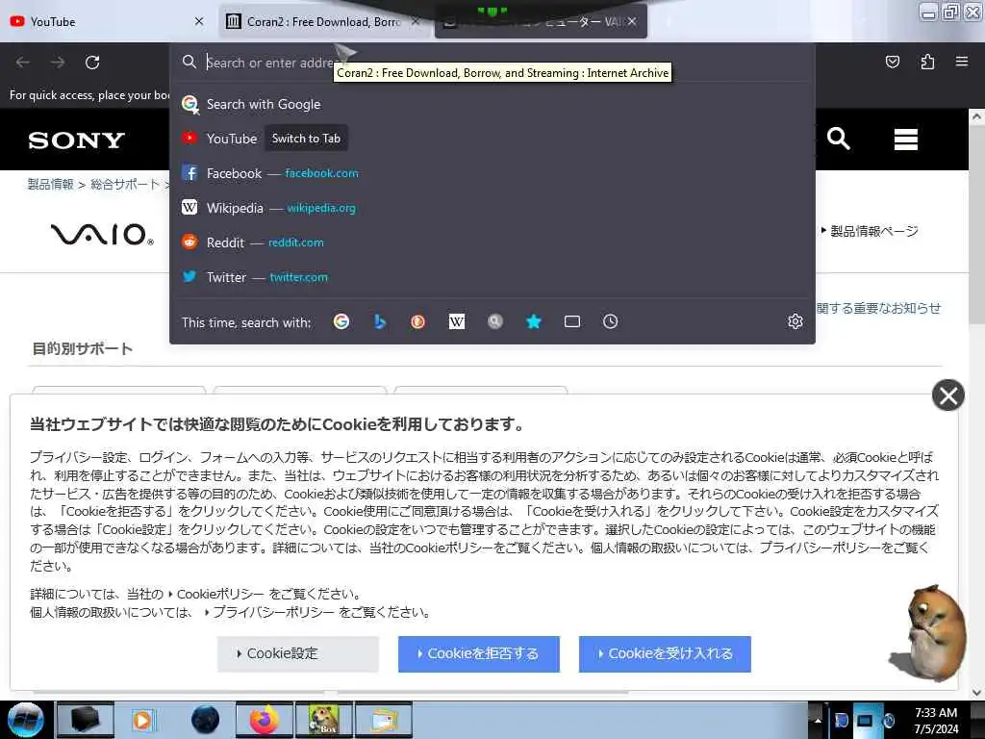Open the 関する重要なお知らせ notice link
Image resolution: width=985 pixels, height=739 pixels.
pyautogui.click(x=878, y=308)
